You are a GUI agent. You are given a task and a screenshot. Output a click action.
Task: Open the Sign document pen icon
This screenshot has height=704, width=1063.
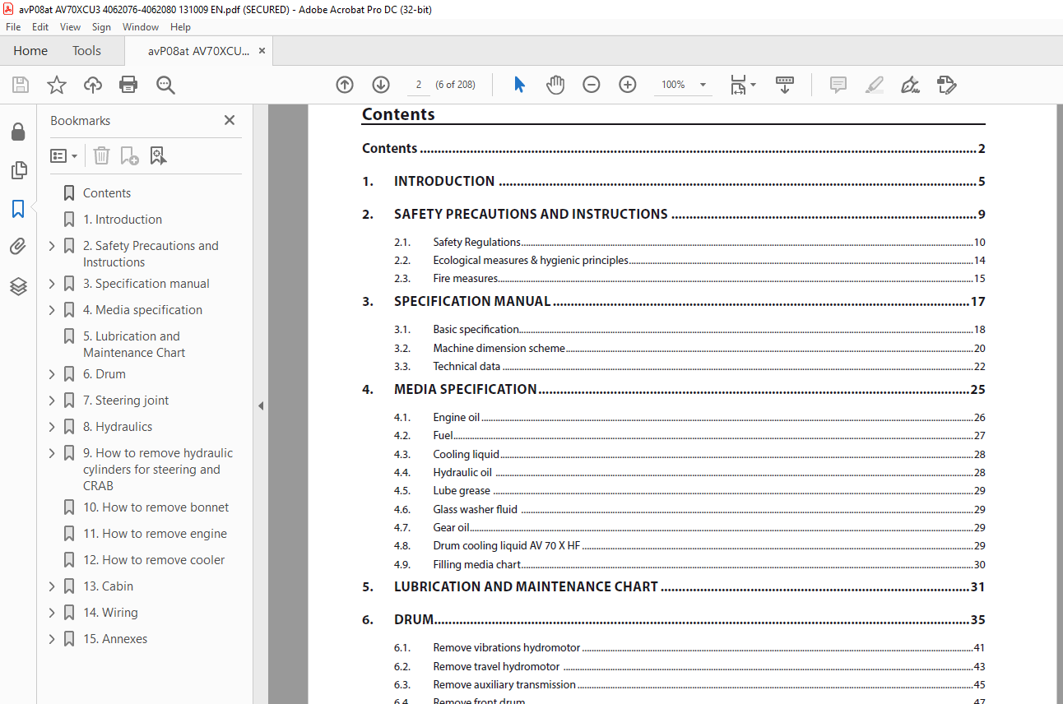[910, 85]
